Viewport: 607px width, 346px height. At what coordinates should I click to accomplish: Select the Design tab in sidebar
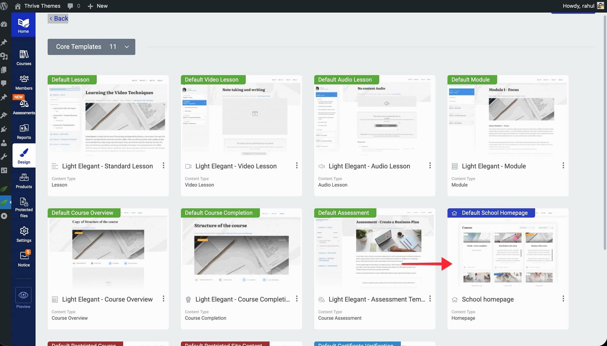coord(24,156)
